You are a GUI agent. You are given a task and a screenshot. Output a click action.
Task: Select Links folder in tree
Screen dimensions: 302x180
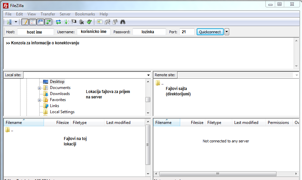(54, 106)
